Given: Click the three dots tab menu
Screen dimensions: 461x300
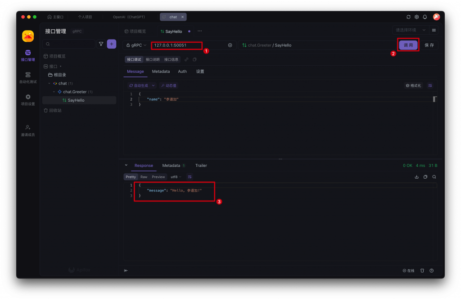Looking at the screenshot, I should pos(199,31).
